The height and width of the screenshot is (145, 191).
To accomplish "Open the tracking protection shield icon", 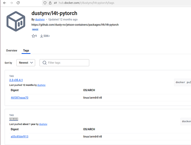I will click(x=45, y=3).
